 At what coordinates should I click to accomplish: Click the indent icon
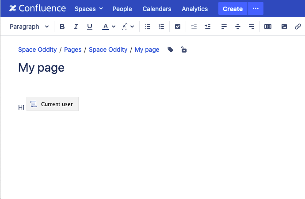click(208, 27)
